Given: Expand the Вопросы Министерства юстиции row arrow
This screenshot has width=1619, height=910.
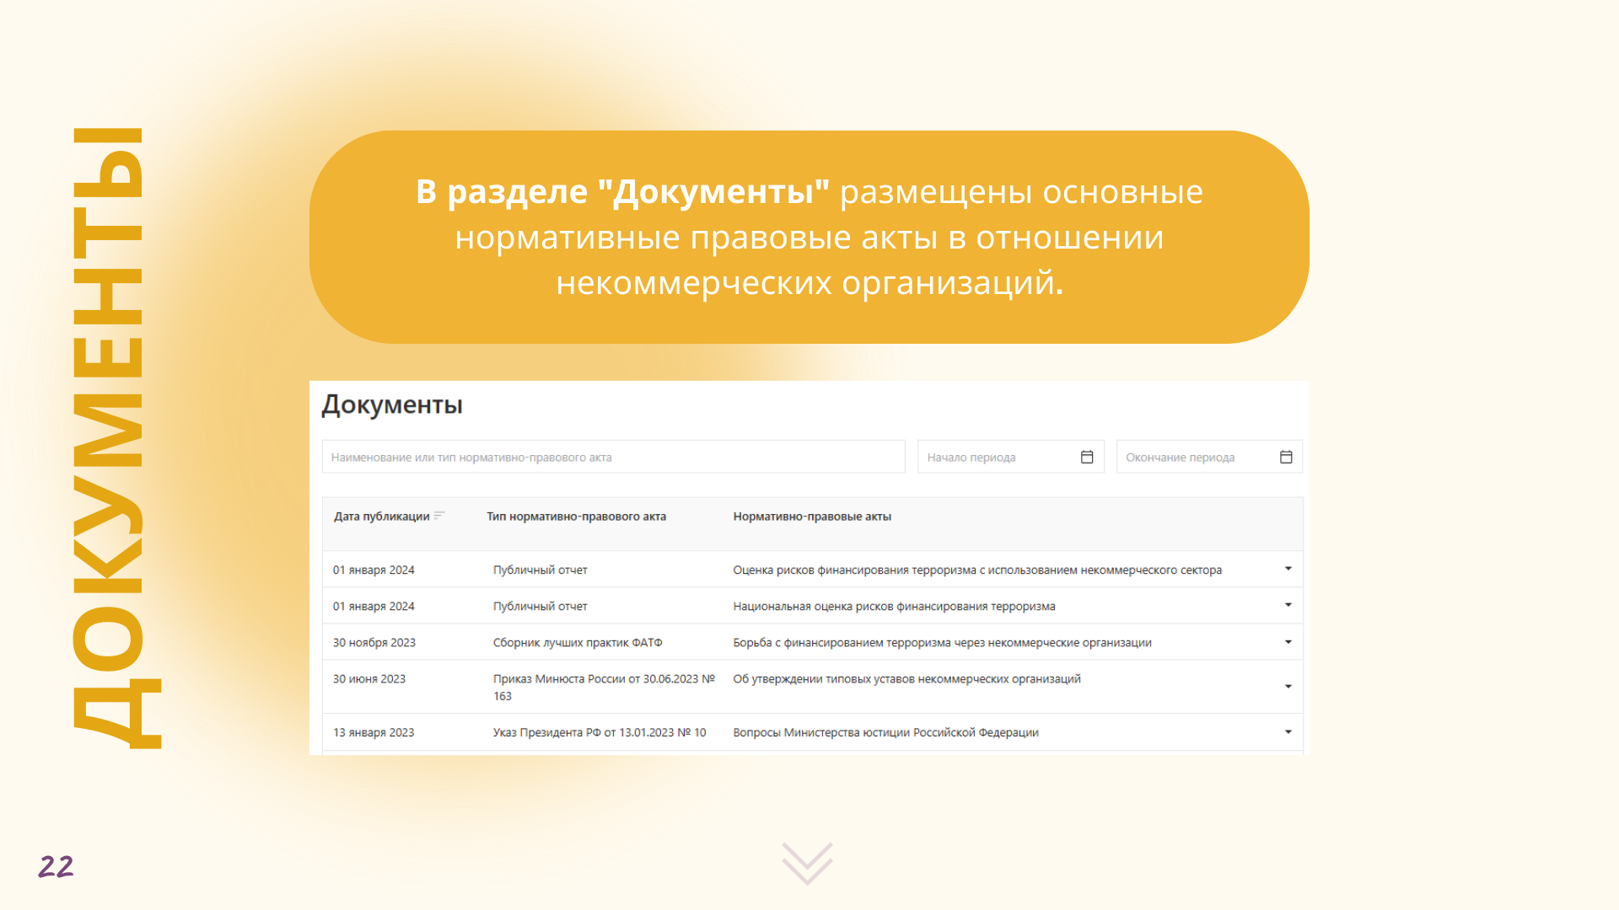Looking at the screenshot, I should click(x=1288, y=731).
